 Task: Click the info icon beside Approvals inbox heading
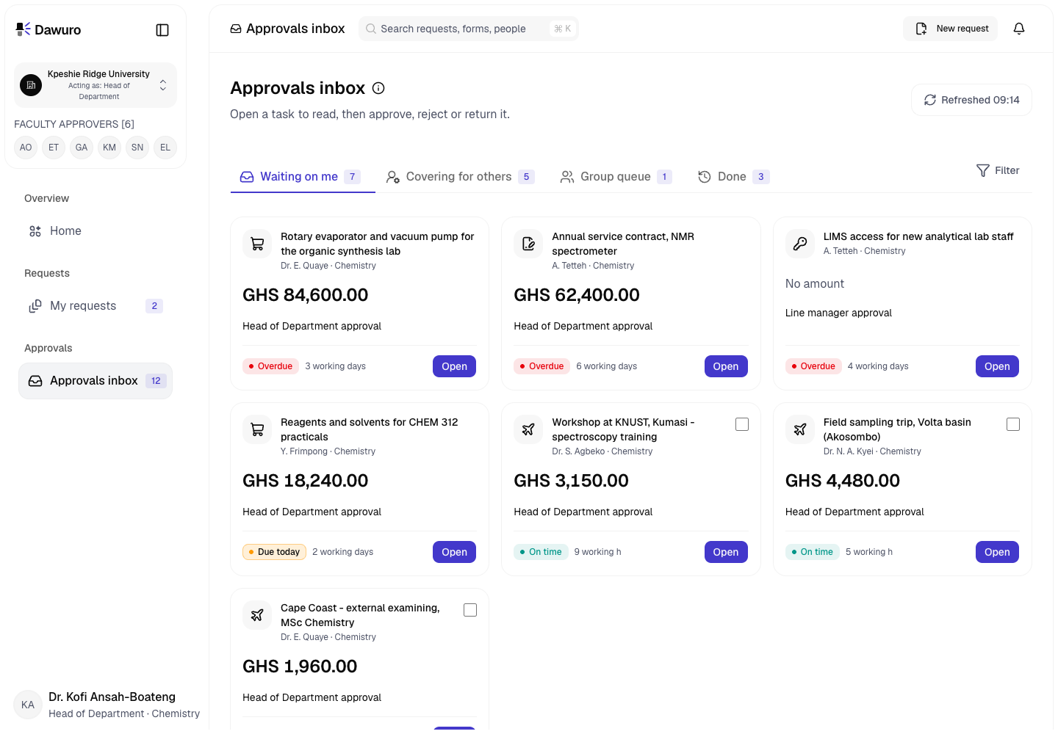pos(378,88)
